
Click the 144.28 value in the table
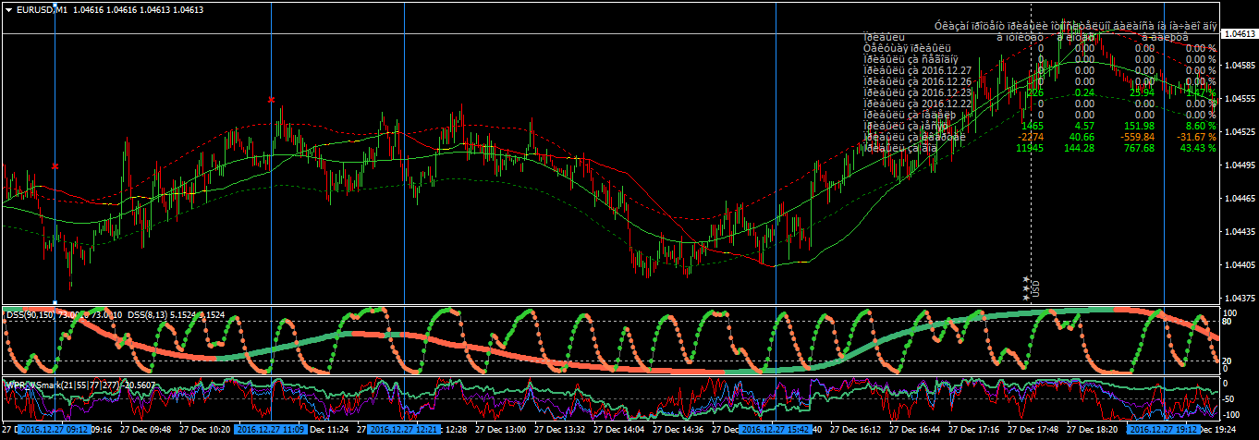point(1079,148)
